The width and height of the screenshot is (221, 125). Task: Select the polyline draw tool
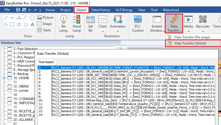click(19, 18)
